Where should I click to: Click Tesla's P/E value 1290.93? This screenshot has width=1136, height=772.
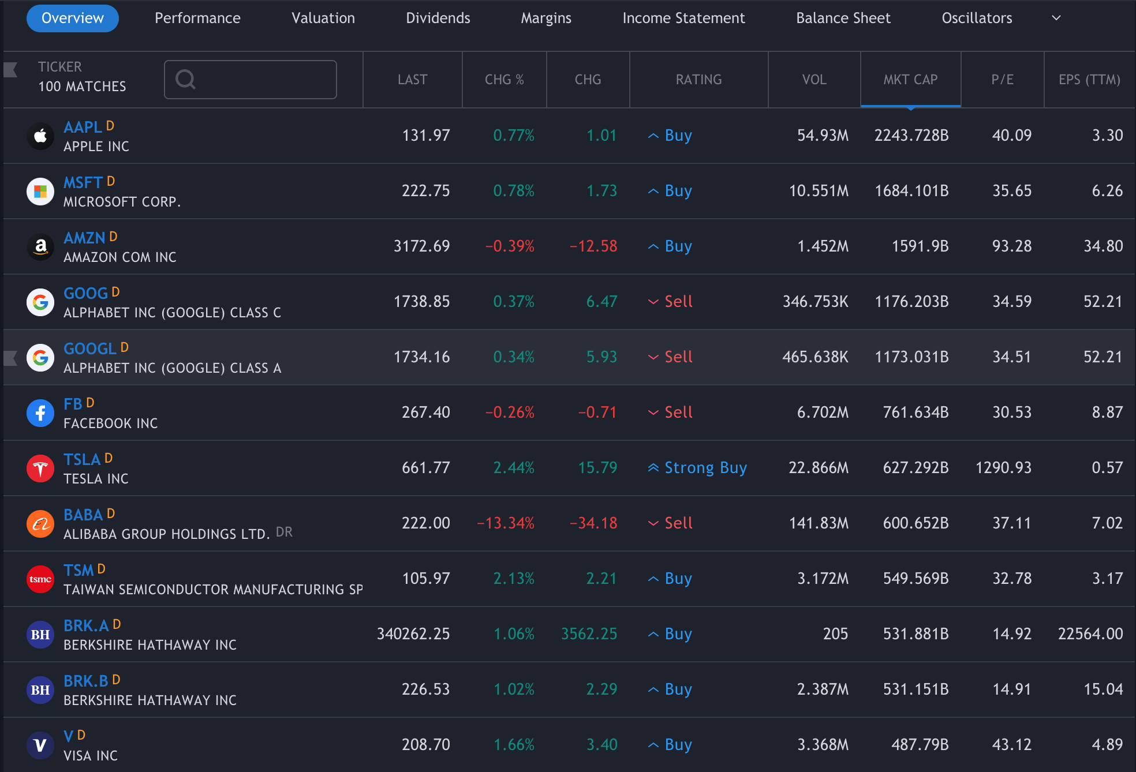click(1003, 468)
